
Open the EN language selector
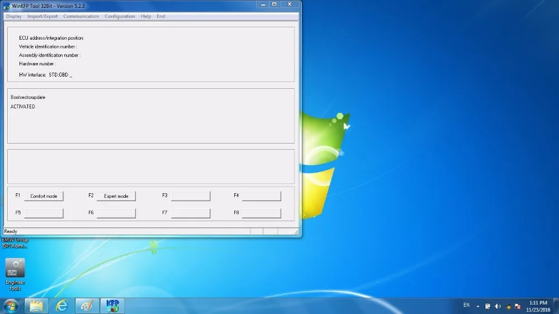[x=466, y=305]
